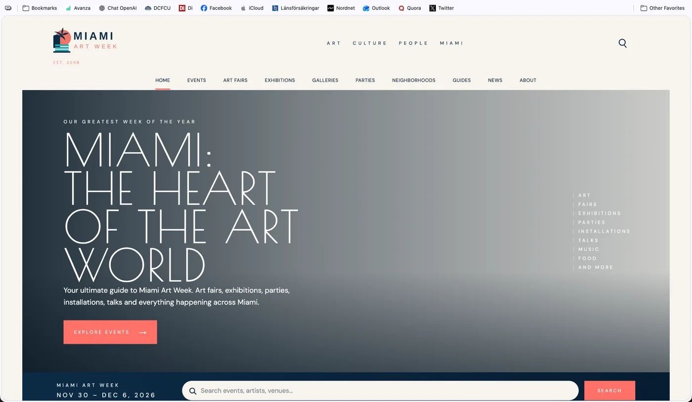Open the NEIGHBORHOODS nav item
The width and height of the screenshot is (692, 402).
414,80
